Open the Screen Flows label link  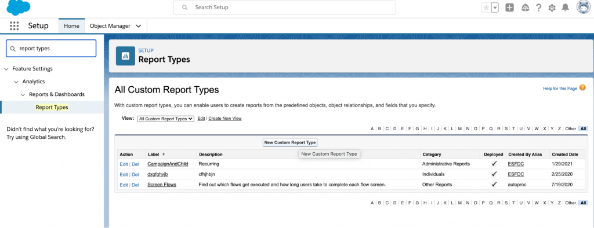(x=162, y=185)
